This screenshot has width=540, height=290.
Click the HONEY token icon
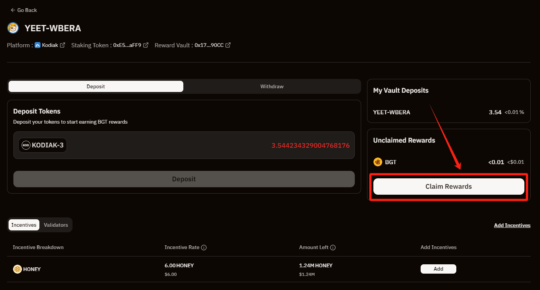17,269
